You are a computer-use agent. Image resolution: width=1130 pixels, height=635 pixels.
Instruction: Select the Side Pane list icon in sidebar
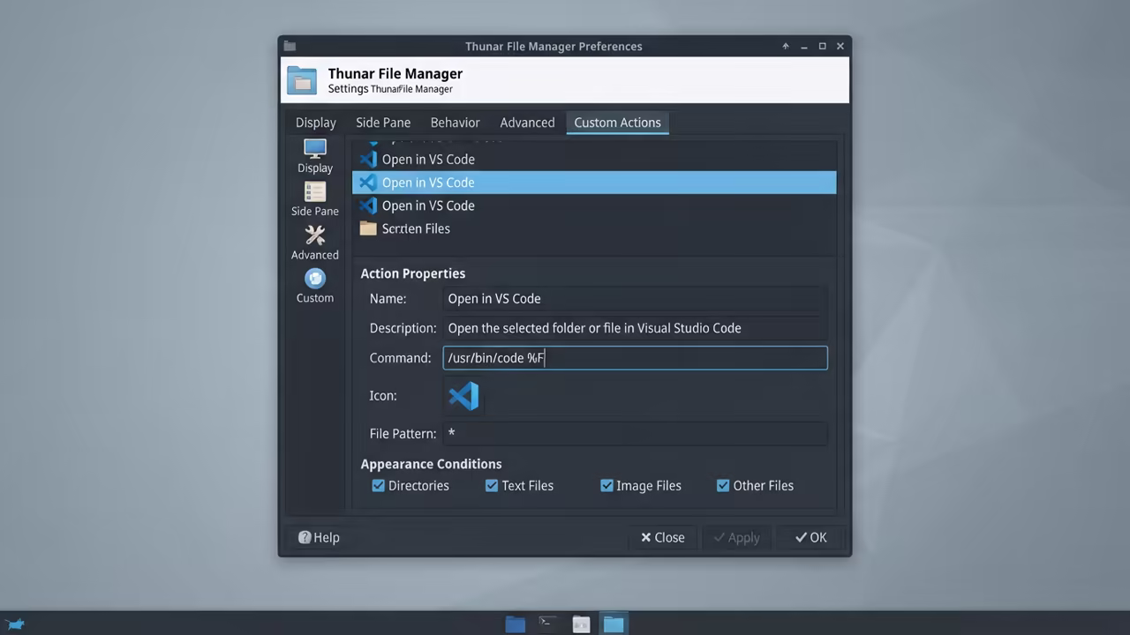pos(315,191)
